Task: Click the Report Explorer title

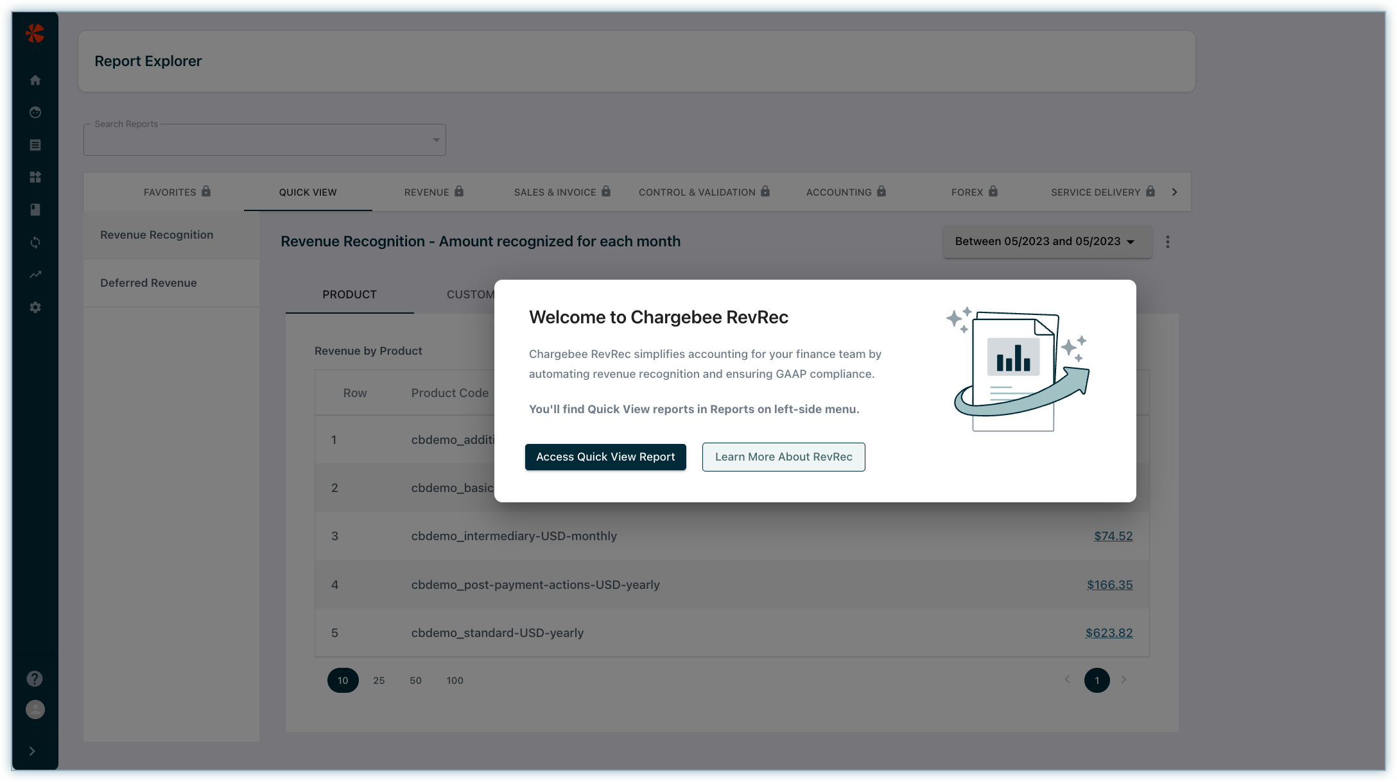Action: pyautogui.click(x=148, y=61)
